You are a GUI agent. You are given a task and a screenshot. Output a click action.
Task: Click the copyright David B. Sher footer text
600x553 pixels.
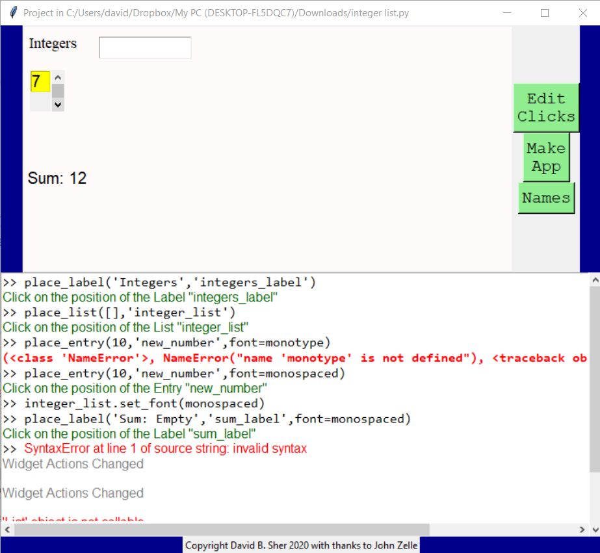click(x=301, y=545)
